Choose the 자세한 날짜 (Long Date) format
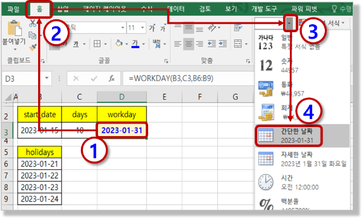This screenshot has height=219, width=363. 302,159
